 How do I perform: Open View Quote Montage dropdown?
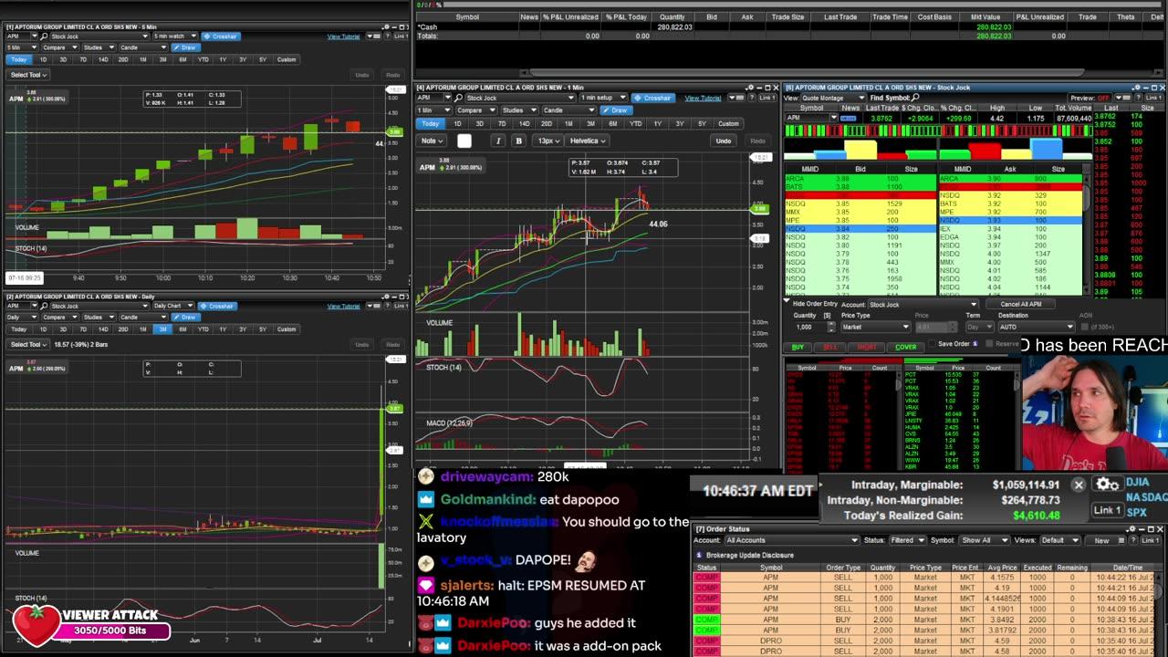832,98
